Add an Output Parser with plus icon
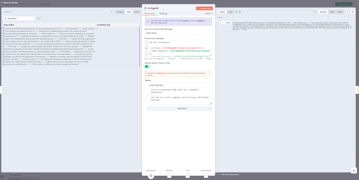 (x=206, y=175)
